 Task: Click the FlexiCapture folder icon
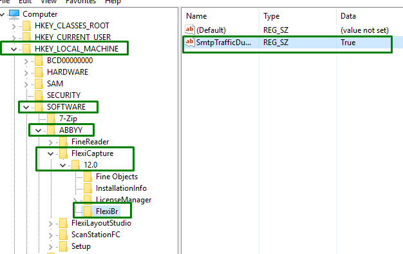pos(63,153)
